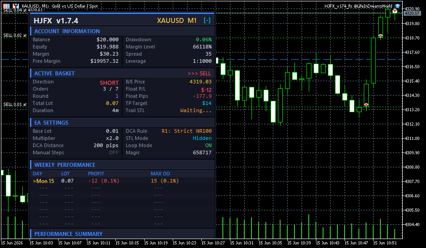This screenshot has height=248, width=426.
Task: Click the EA SETTINGS section header
Action: click(x=122, y=122)
